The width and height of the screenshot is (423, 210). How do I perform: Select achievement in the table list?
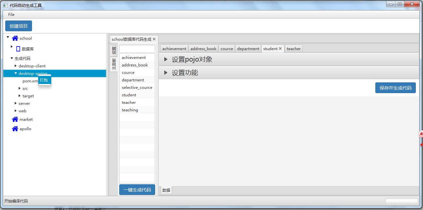click(137, 57)
